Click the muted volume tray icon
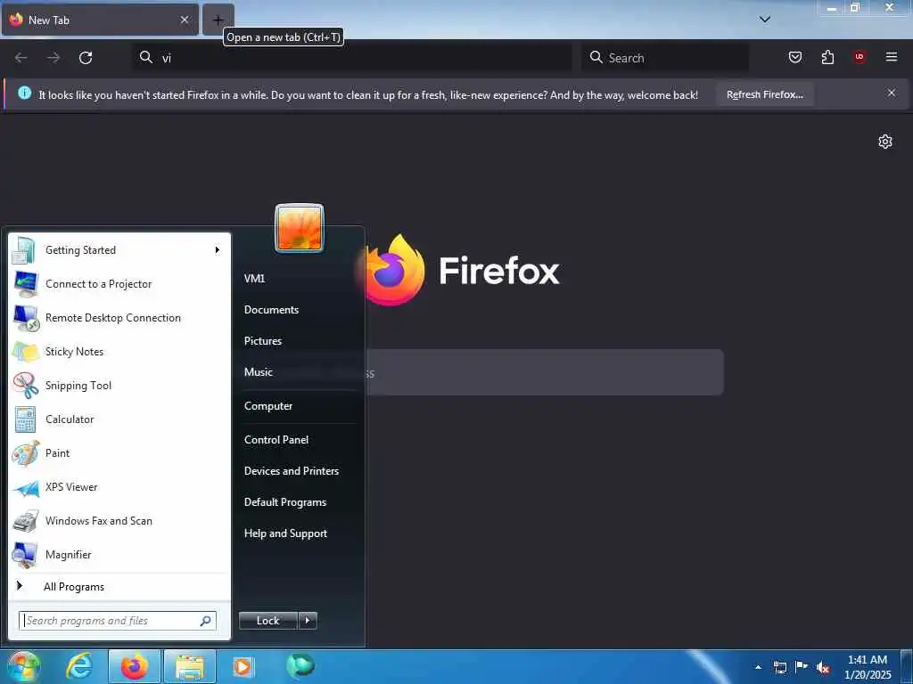 pyautogui.click(x=823, y=668)
